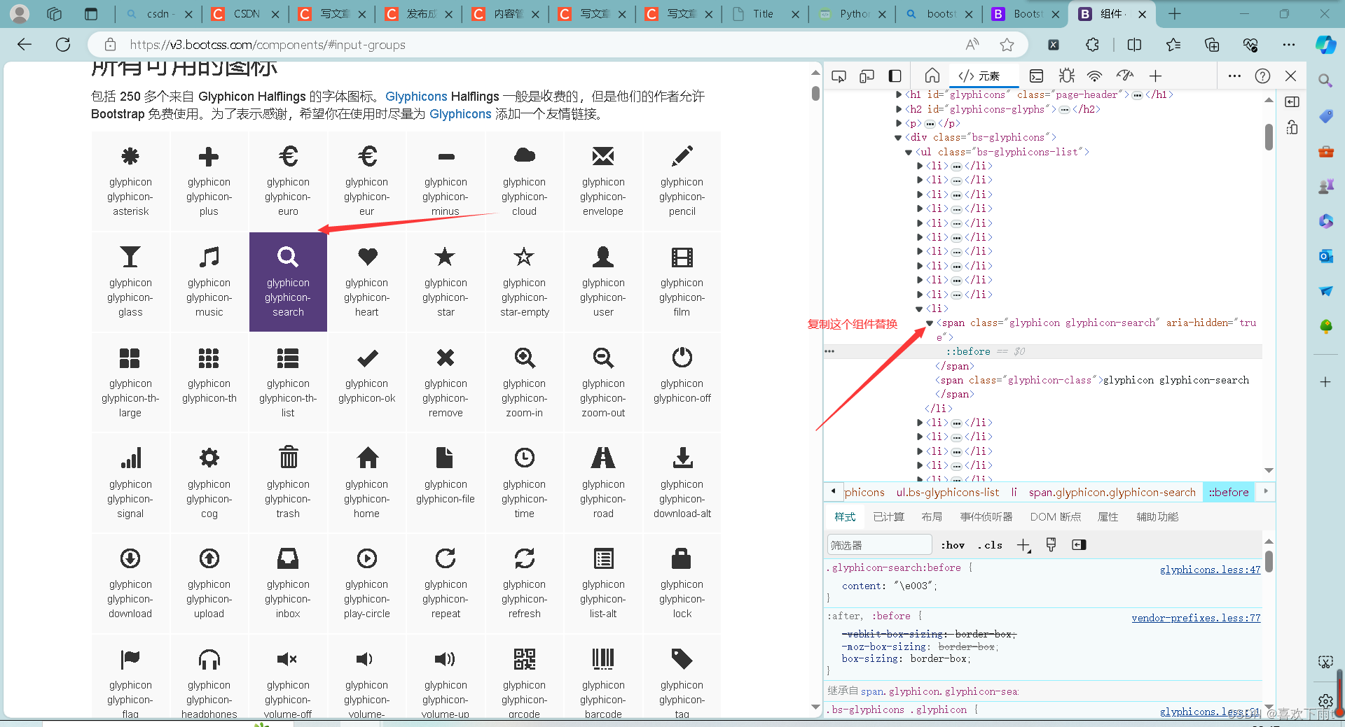The width and height of the screenshot is (1345, 727).
Task: Select the glyphicon-remove icon tile
Action: (x=446, y=383)
